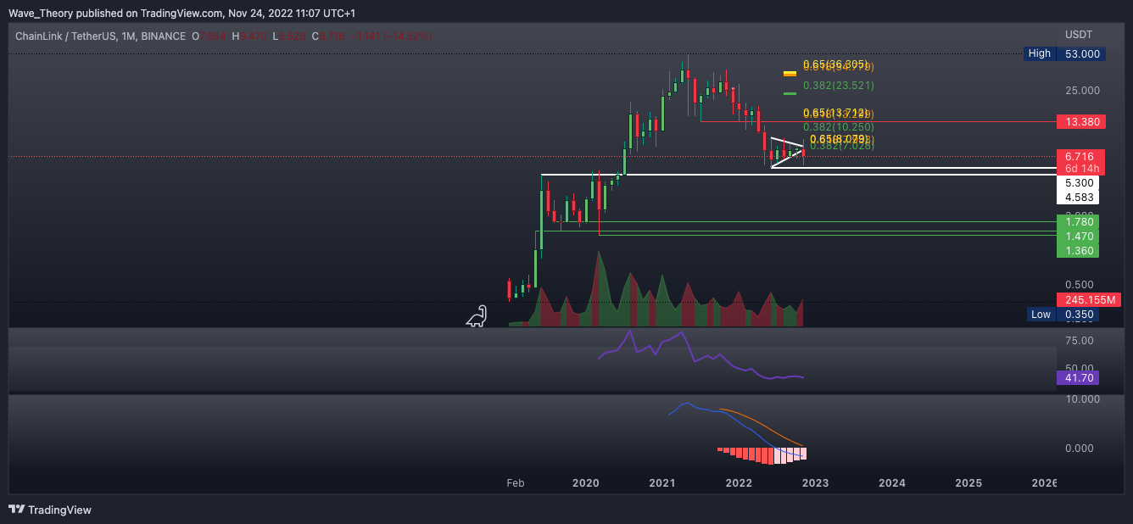Click the Fibonacci 0.382(10.250) label
The image size is (1133, 524).
tap(839, 126)
